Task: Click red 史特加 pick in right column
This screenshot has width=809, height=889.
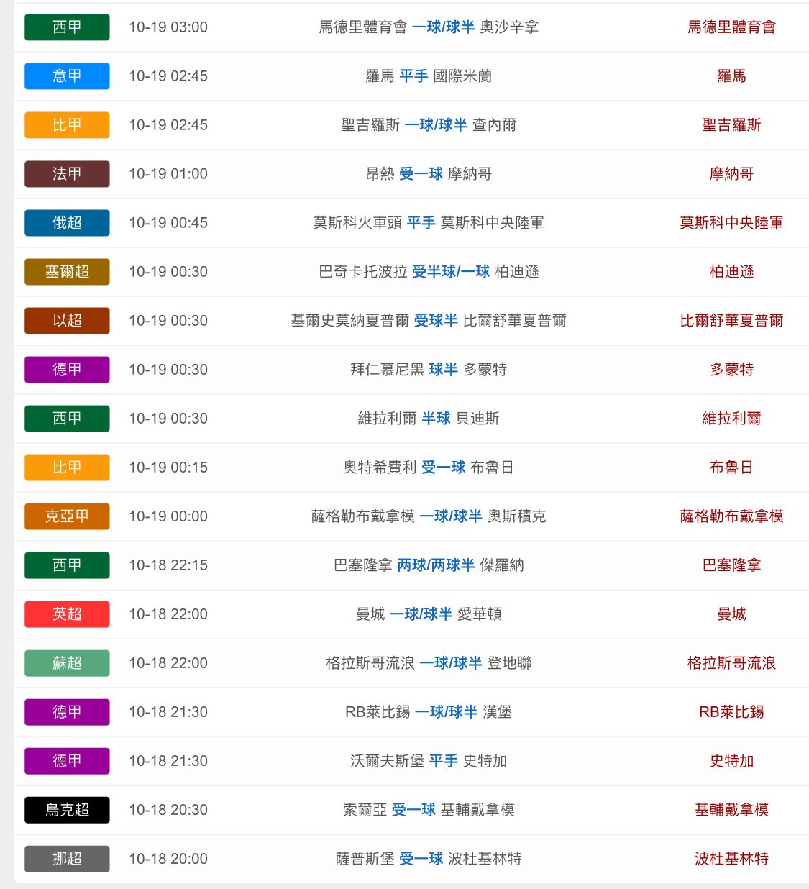Action: click(731, 761)
